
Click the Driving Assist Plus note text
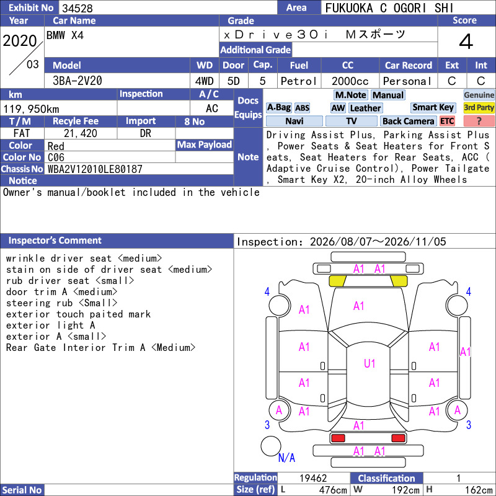pyautogui.click(x=378, y=157)
